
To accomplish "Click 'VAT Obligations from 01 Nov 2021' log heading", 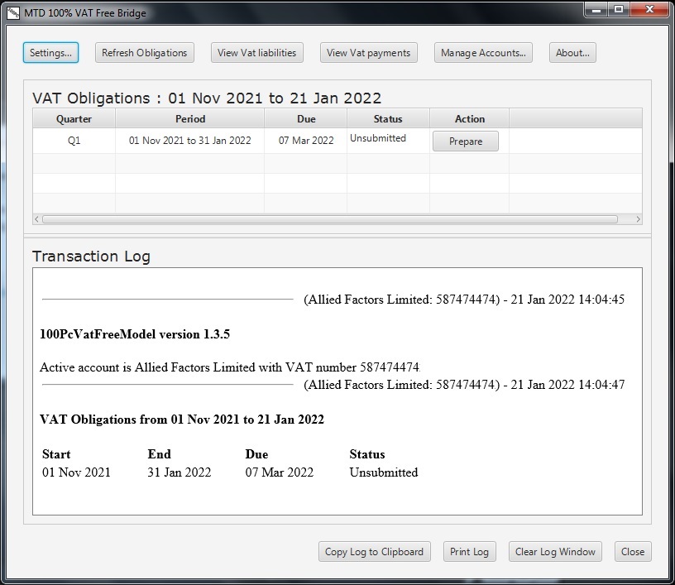I will tap(182, 420).
